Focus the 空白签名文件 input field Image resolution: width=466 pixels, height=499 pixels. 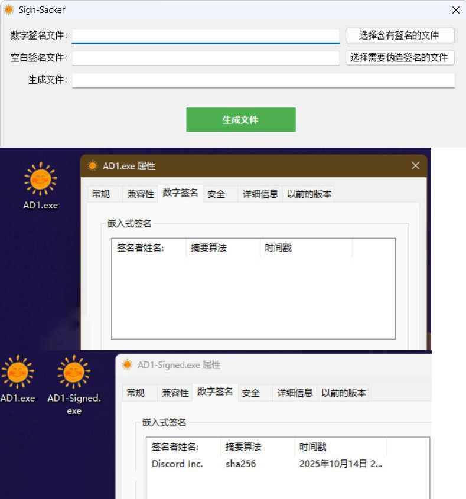click(x=206, y=58)
